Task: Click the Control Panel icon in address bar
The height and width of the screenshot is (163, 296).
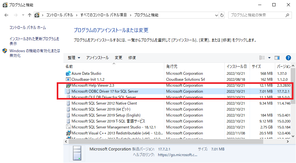Action: (37, 15)
